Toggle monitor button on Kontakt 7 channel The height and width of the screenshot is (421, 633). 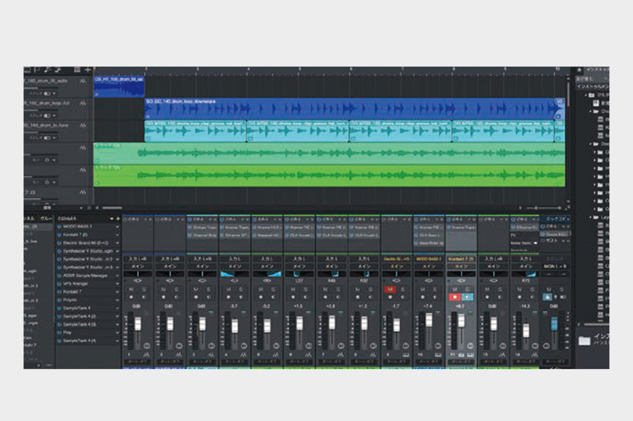click(467, 297)
